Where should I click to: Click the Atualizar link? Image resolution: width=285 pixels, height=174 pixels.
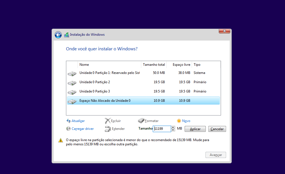click(78, 121)
